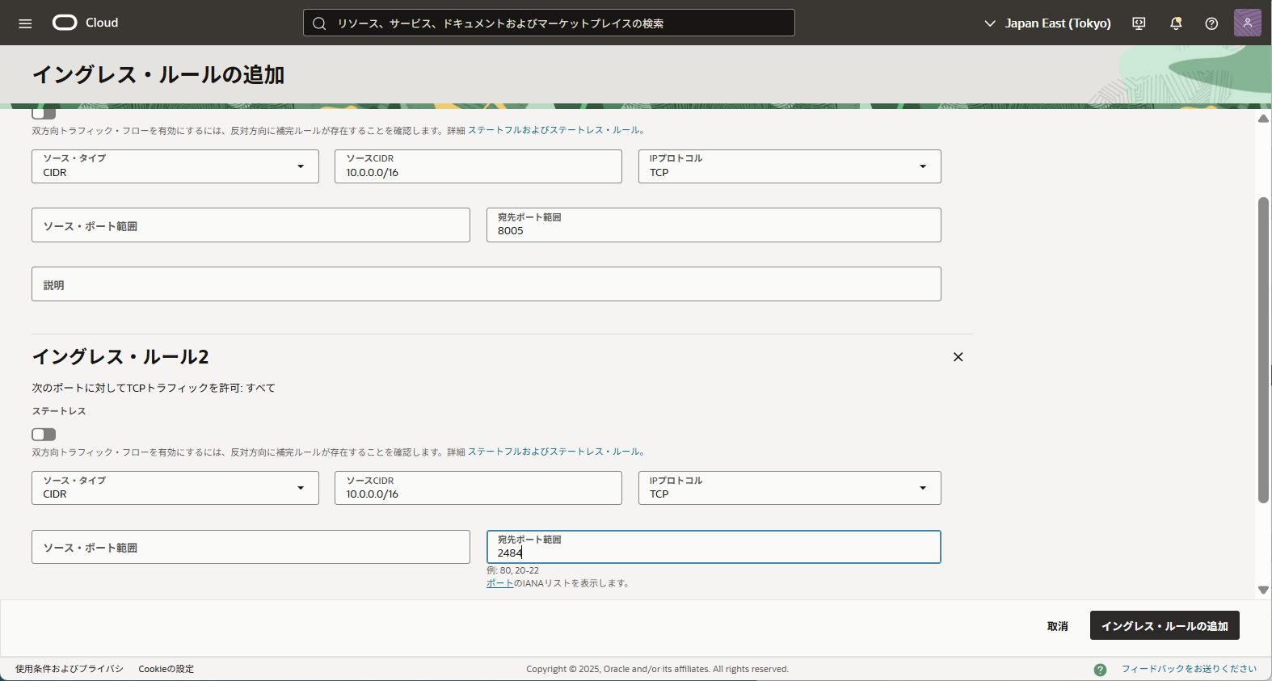Click the first rule's source port range field
Image resolution: width=1272 pixels, height=681 pixels.
[x=251, y=225]
